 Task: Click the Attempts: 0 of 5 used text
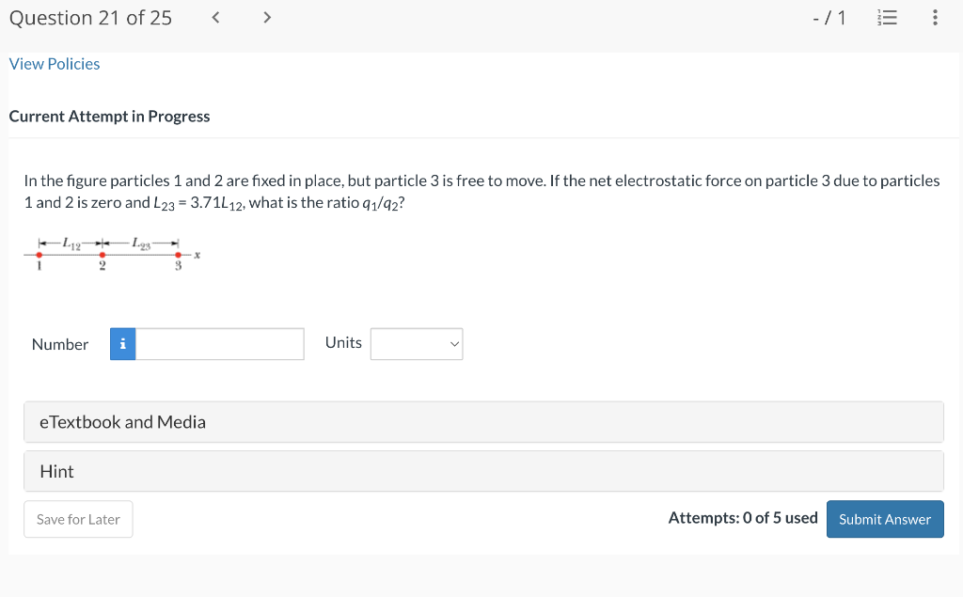(743, 517)
